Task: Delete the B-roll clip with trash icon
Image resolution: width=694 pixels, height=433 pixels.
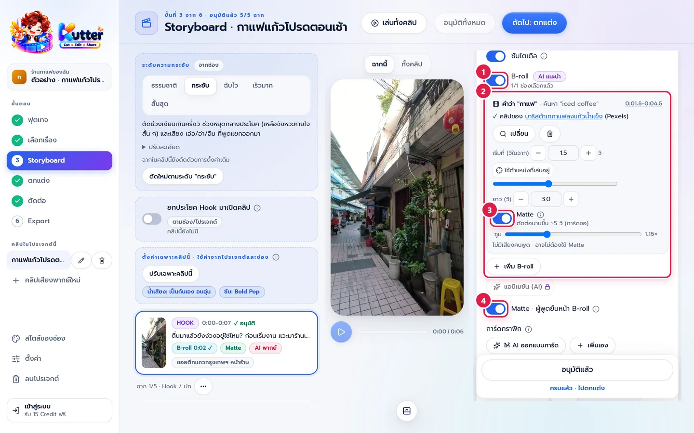Action: [x=549, y=134]
